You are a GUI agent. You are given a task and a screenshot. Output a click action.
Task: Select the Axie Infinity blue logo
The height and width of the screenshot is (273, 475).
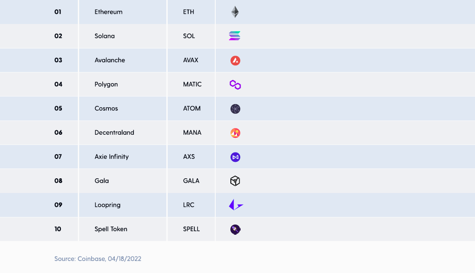235,157
